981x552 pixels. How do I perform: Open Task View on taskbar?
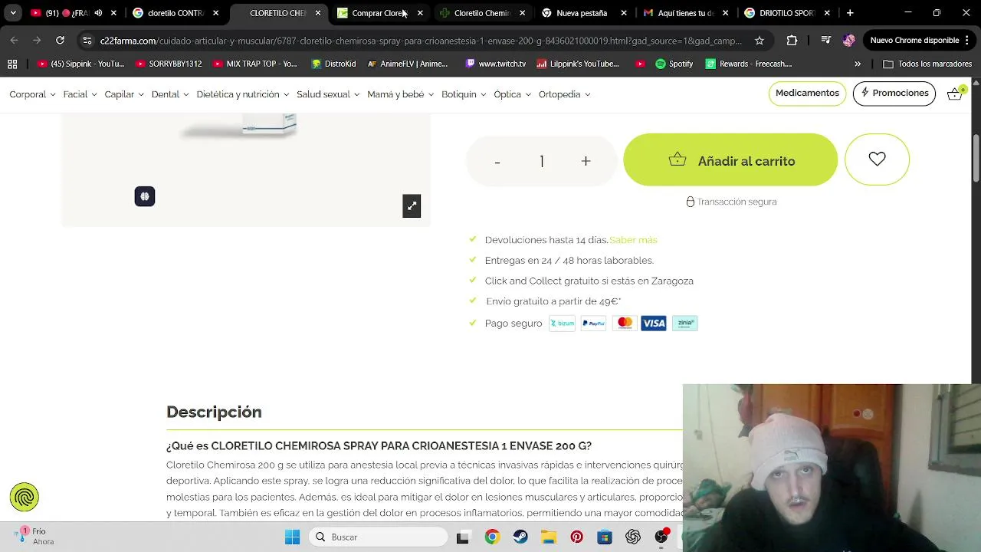[x=462, y=537]
